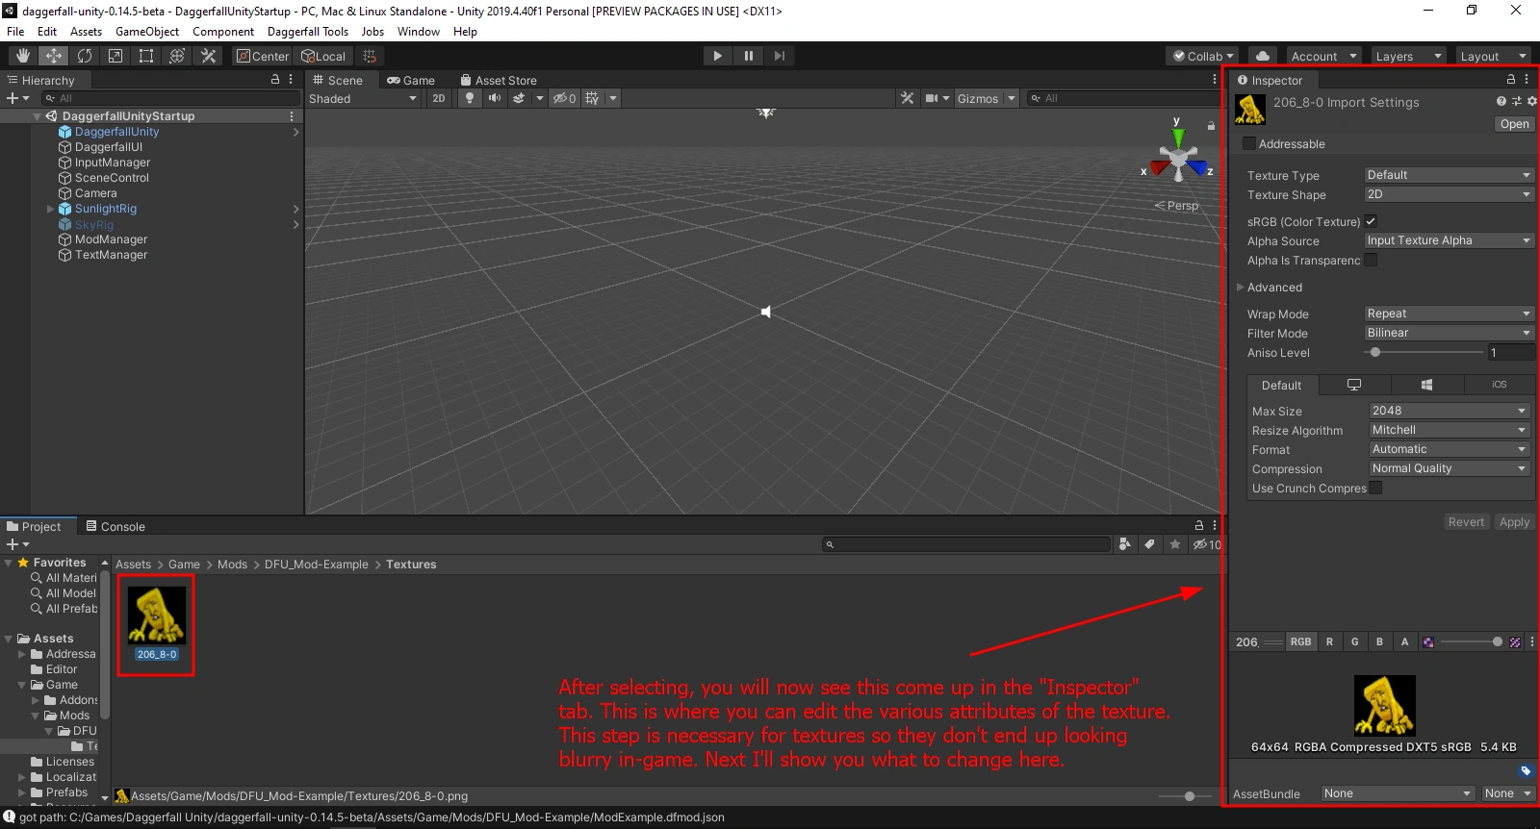Viewport: 1540px width, 829px height.
Task: Click Search by Type in Project
Action: pyautogui.click(x=1124, y=544)
